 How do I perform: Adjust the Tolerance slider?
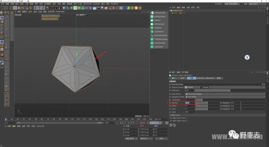tap(230, 90)
